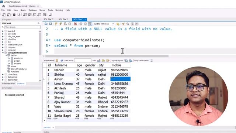Click the schema filter objects search box
The height and width of the screenshot is (133, 236).
click(x=22, y=27)
